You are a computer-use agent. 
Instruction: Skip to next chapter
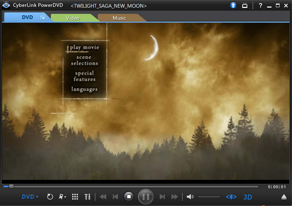tap(162, 197)
